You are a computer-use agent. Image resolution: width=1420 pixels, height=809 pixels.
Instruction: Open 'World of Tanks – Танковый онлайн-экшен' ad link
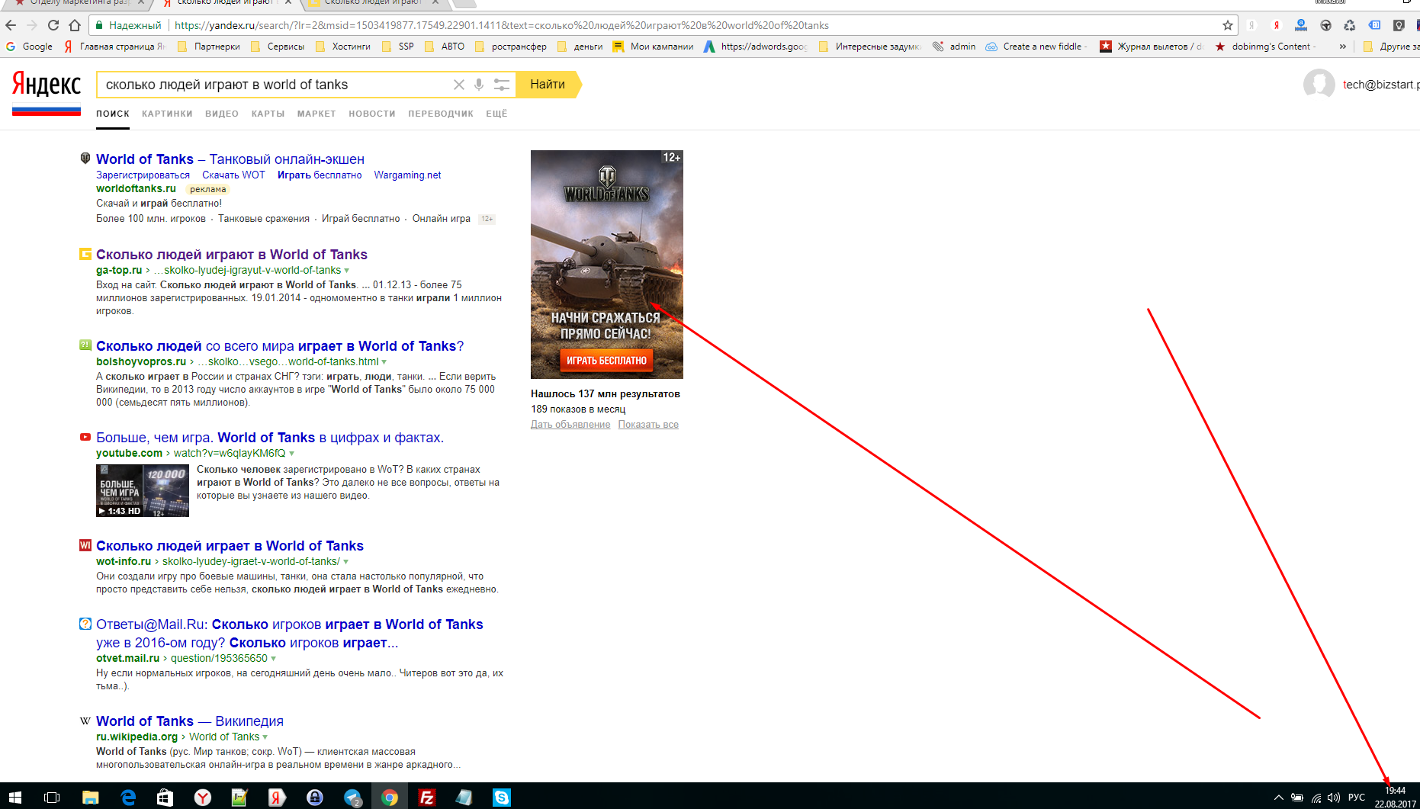pyautogui.click(x=230, y=159)
